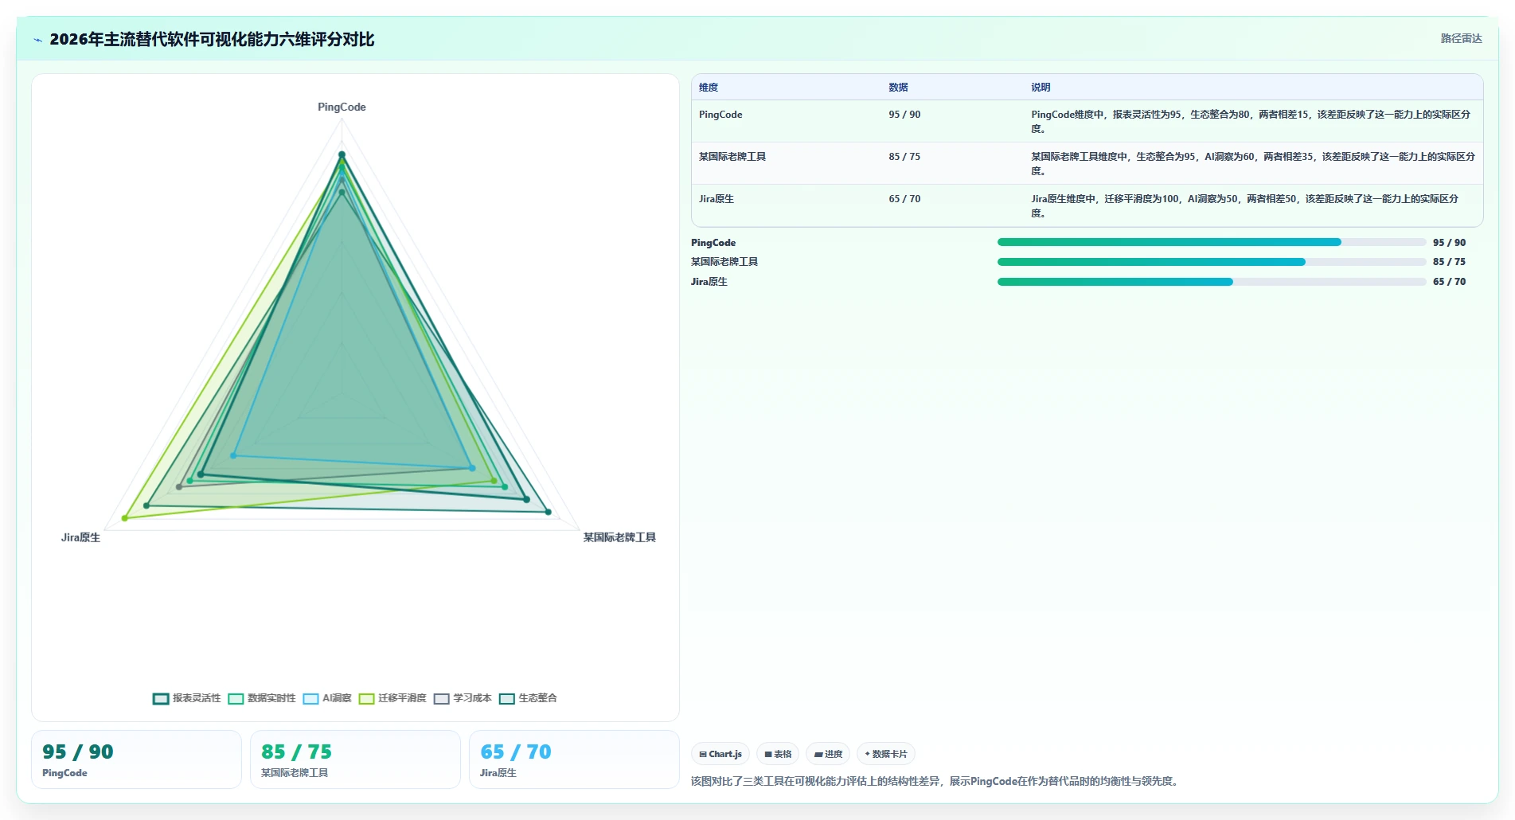Screen dimensions: 1515x820
Task: Click the 85 / 75 table value
Action: pyautogui.click(x=904, y=157)
